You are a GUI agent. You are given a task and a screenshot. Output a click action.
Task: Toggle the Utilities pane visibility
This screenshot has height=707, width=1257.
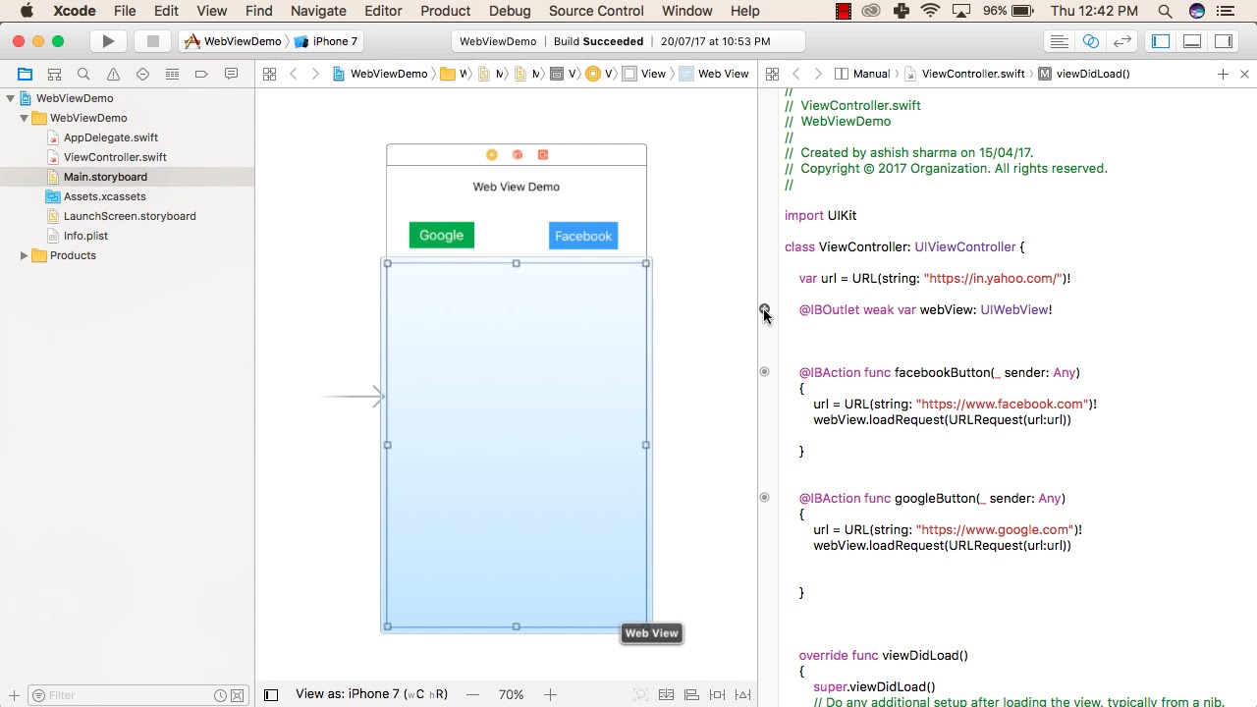tap(1224, 41)
